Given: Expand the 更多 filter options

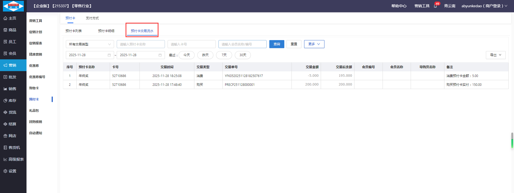Looking at the screenshot, I should [314, 44].
